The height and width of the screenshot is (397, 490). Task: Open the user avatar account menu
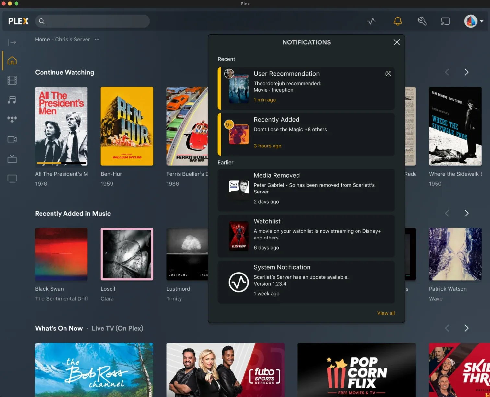click(474, 21)
